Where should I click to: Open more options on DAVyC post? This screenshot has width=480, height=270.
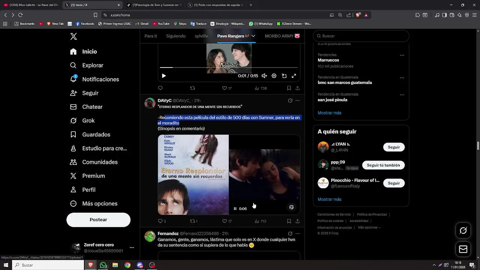point(297,100)
